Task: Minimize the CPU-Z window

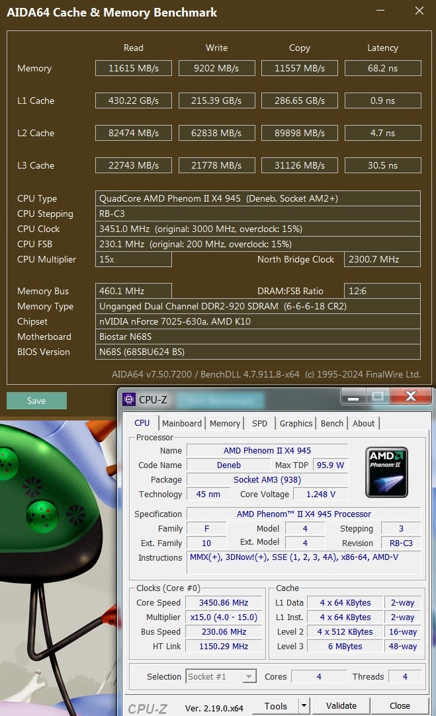Action: (x=353, y=397)
